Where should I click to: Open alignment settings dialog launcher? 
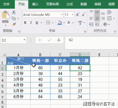point(115,32)
